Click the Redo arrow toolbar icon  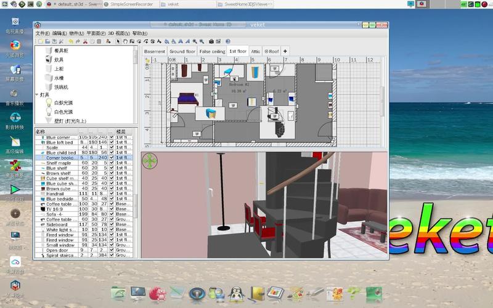tap(78, 41)
